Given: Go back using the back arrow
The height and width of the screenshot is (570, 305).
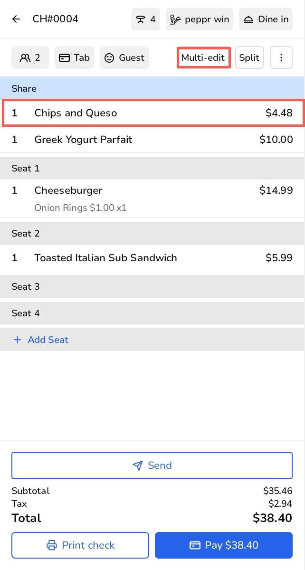Looking at the screenshot, I should 16,19.
